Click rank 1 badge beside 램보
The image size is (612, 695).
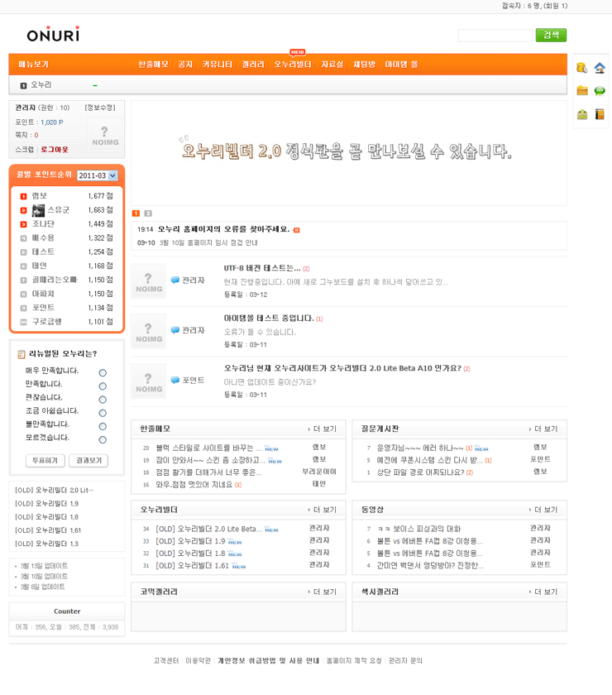(x=23, y=196)
